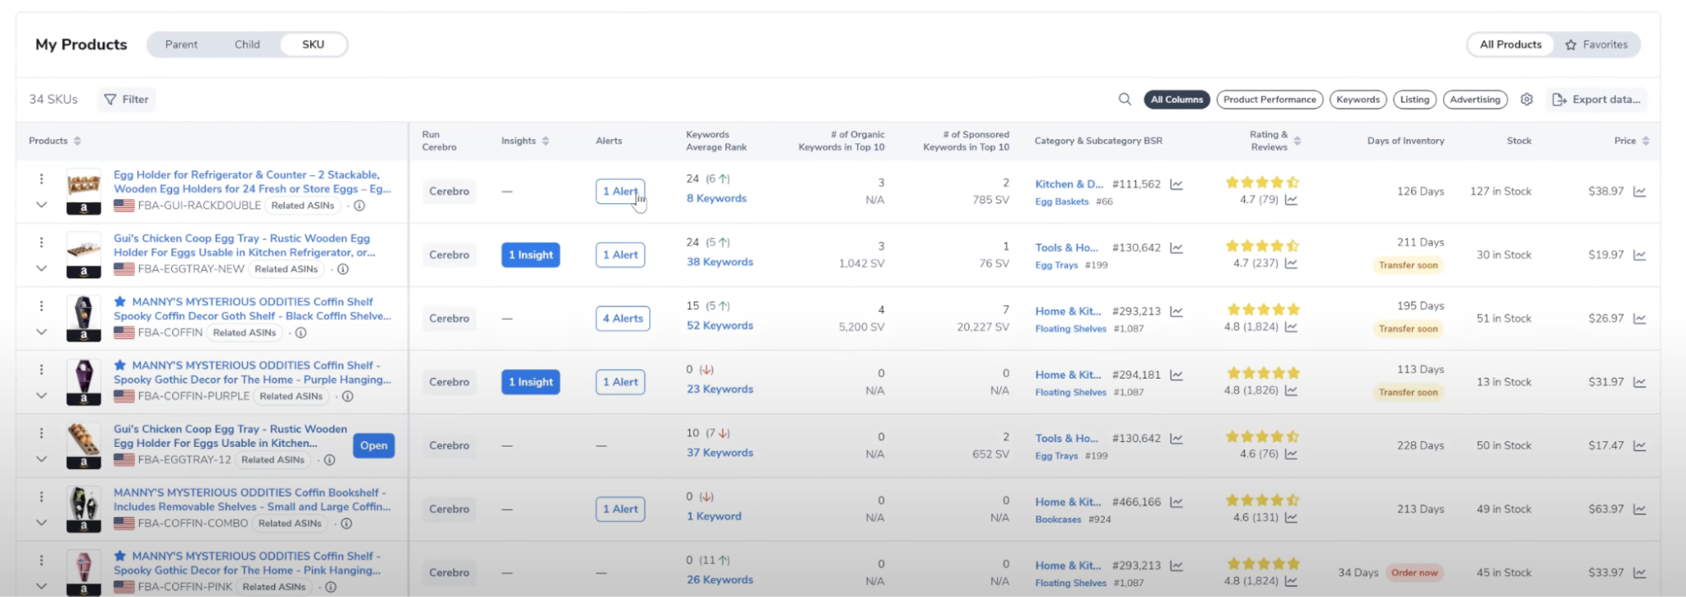This screenshot has width=1686, height=597.
Task: Toggle favorite star on FBA-COFFIN product
Action: [x=120, y=302]
